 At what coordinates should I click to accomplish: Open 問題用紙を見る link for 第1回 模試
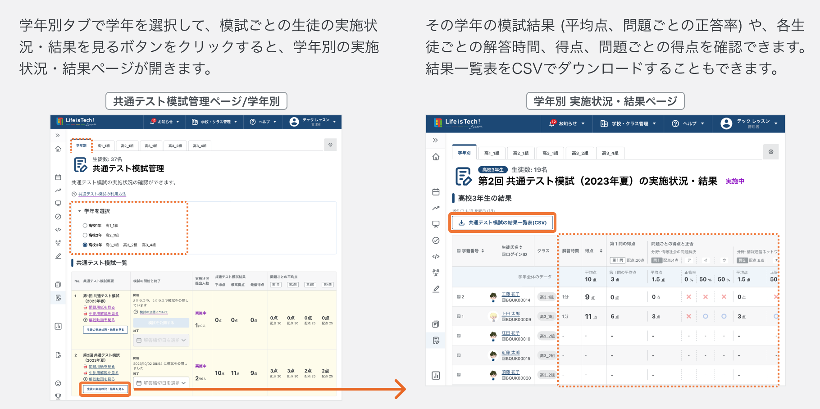[x=102, y=307]
